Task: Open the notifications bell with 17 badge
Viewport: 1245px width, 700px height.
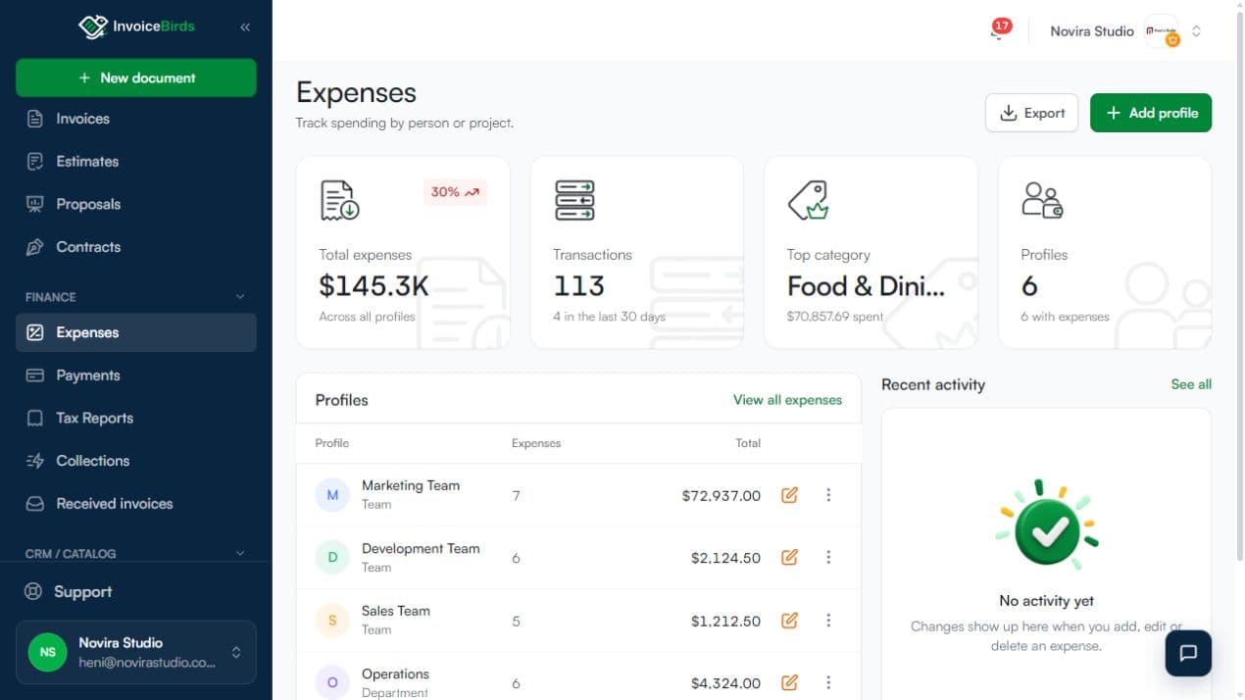Action: (999, 30)
